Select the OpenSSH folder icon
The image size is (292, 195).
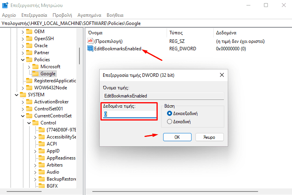pyautogui.click(x=29, y=39)
